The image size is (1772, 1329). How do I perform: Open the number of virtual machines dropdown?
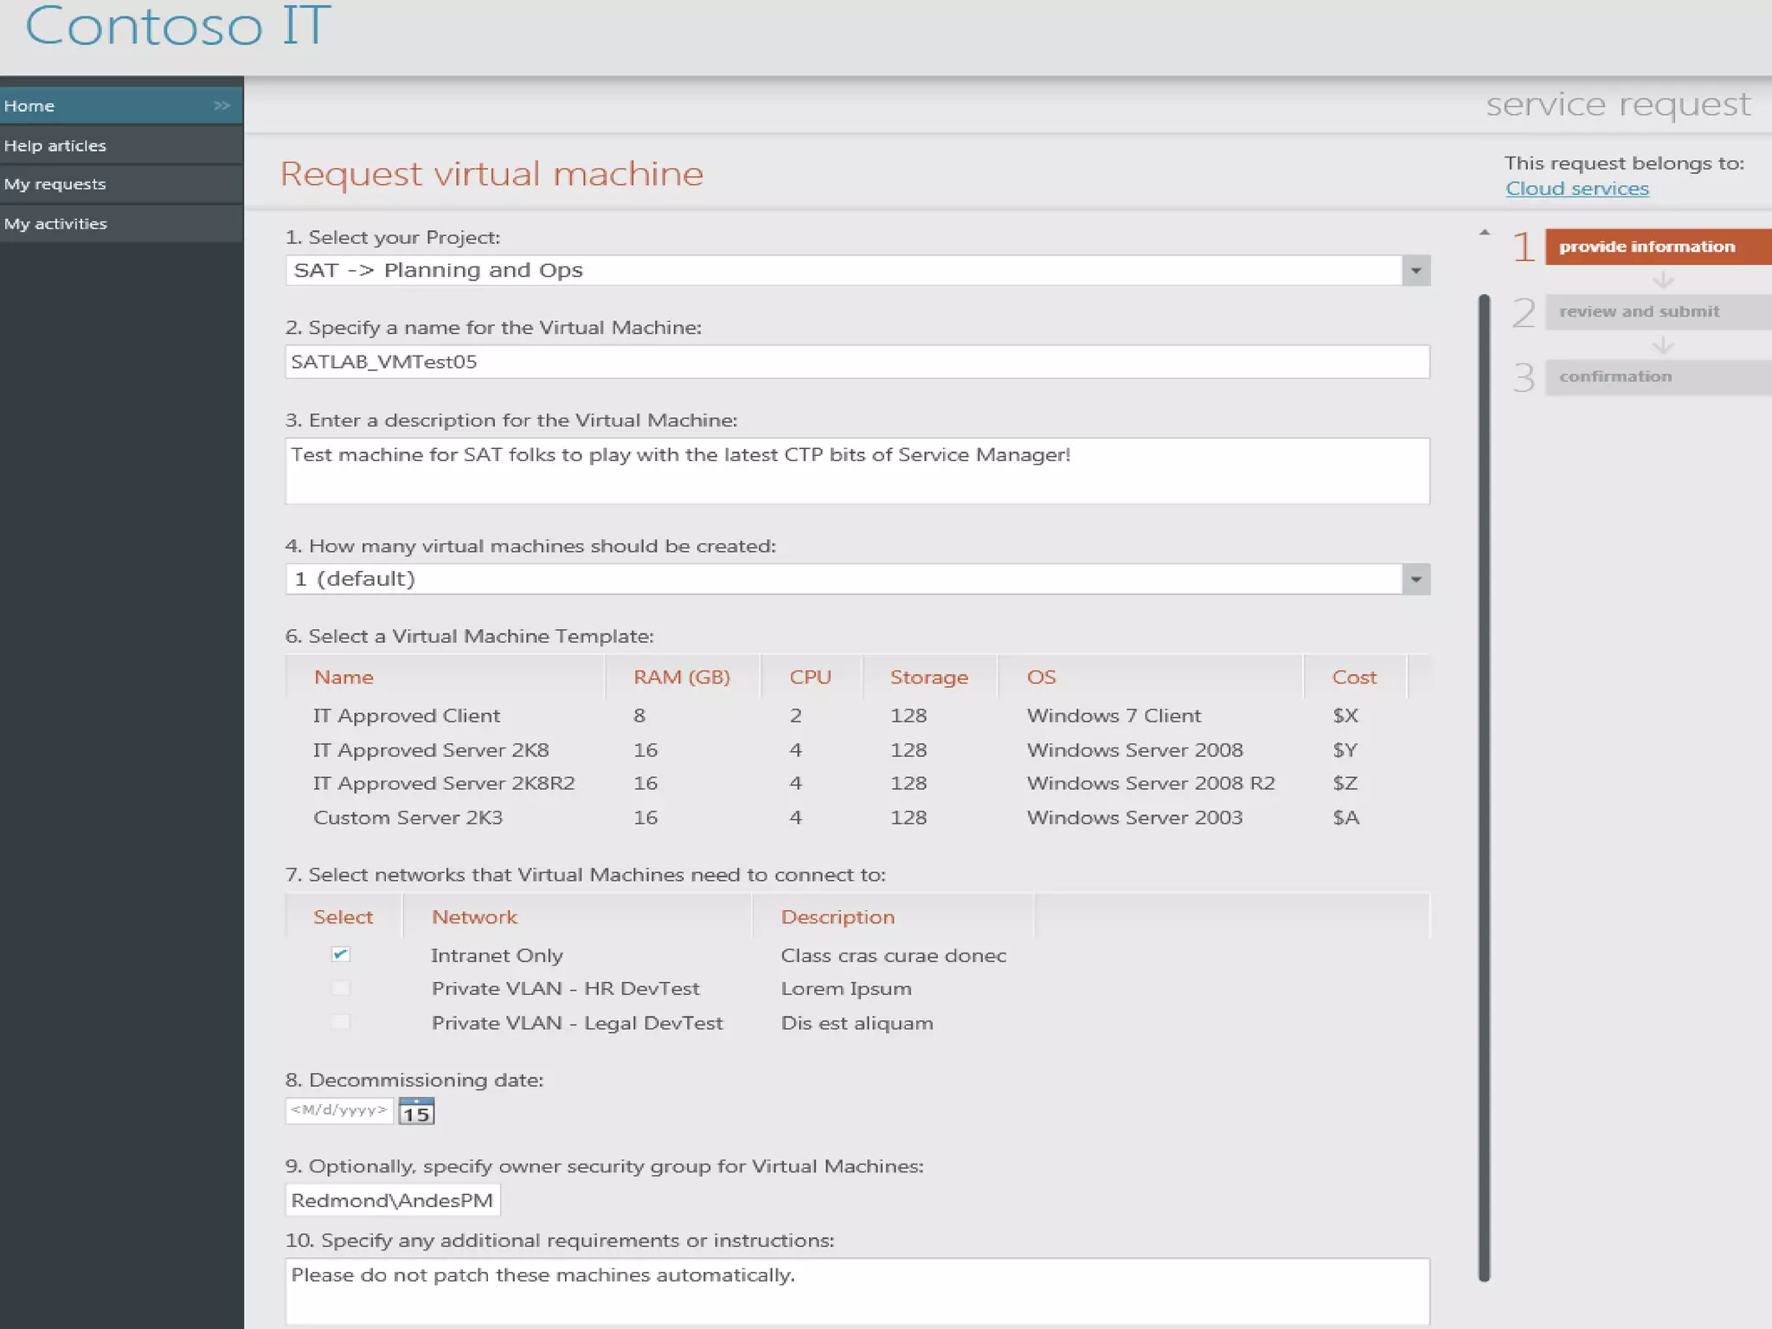[x=1416, y=579]
